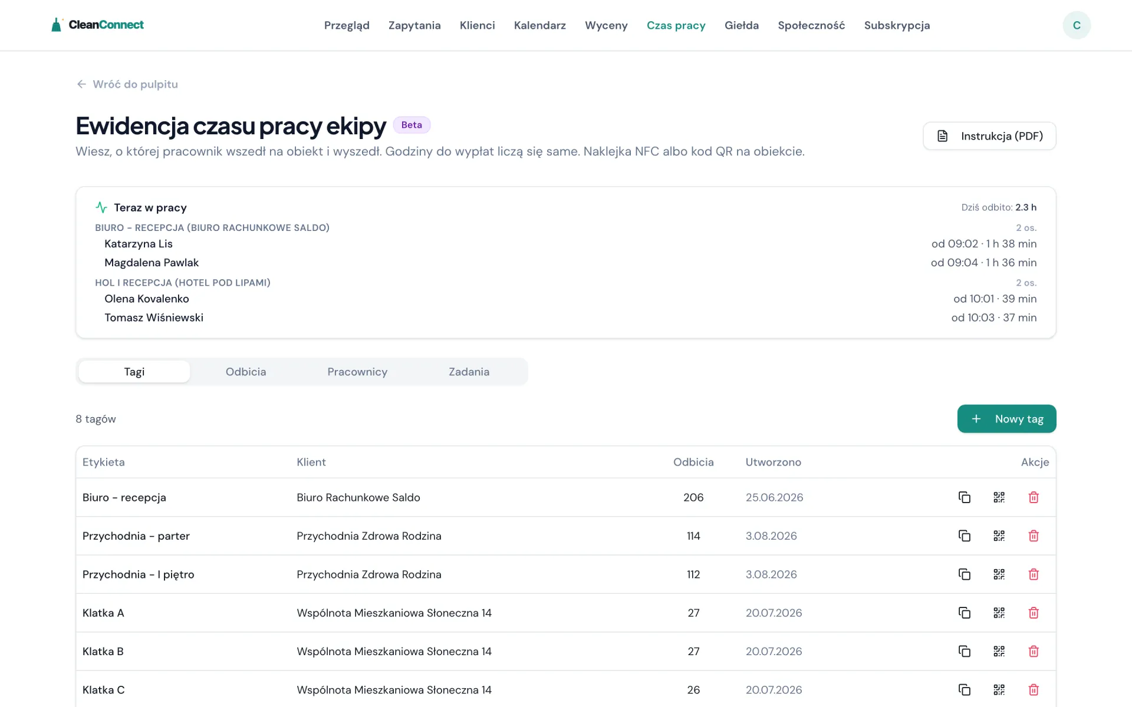
Task: Click the Biuro Rachunkowe Saldo client cell
Action: [358, 497]
